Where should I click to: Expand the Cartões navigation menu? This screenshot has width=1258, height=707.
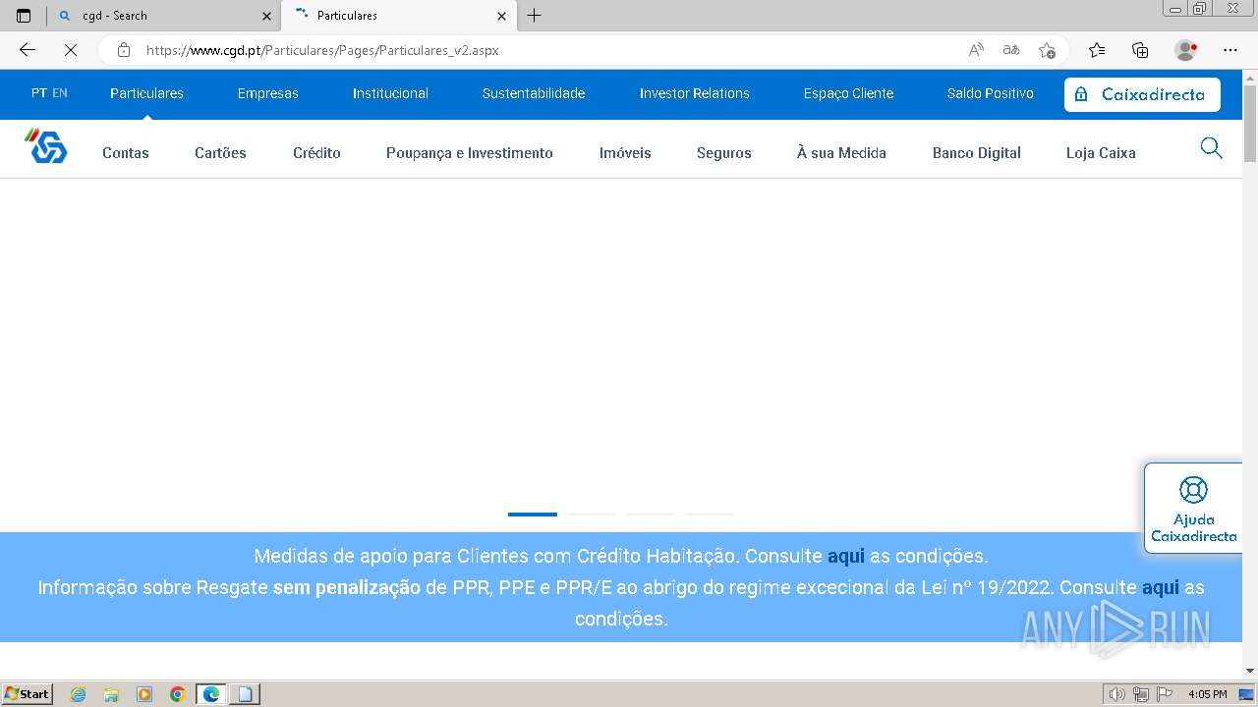[220, 153]
